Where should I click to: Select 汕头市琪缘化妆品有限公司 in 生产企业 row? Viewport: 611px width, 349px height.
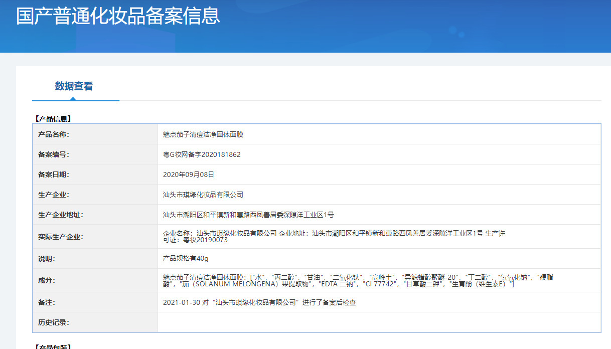203,195
